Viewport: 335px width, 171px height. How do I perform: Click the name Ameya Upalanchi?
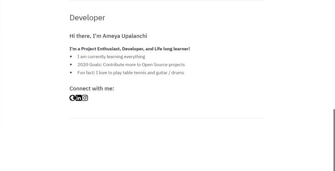tap(125, 36)
